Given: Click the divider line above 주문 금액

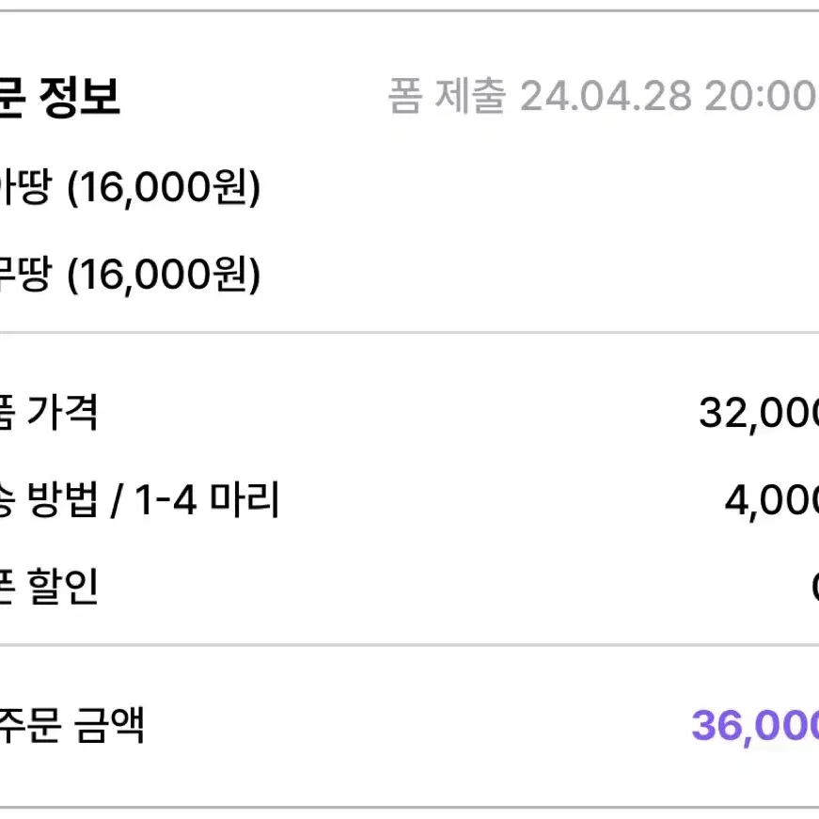Looking at the screenshot, I should tap(410, 646).
